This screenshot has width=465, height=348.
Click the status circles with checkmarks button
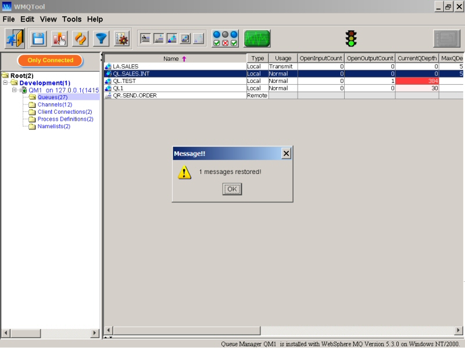225,38
